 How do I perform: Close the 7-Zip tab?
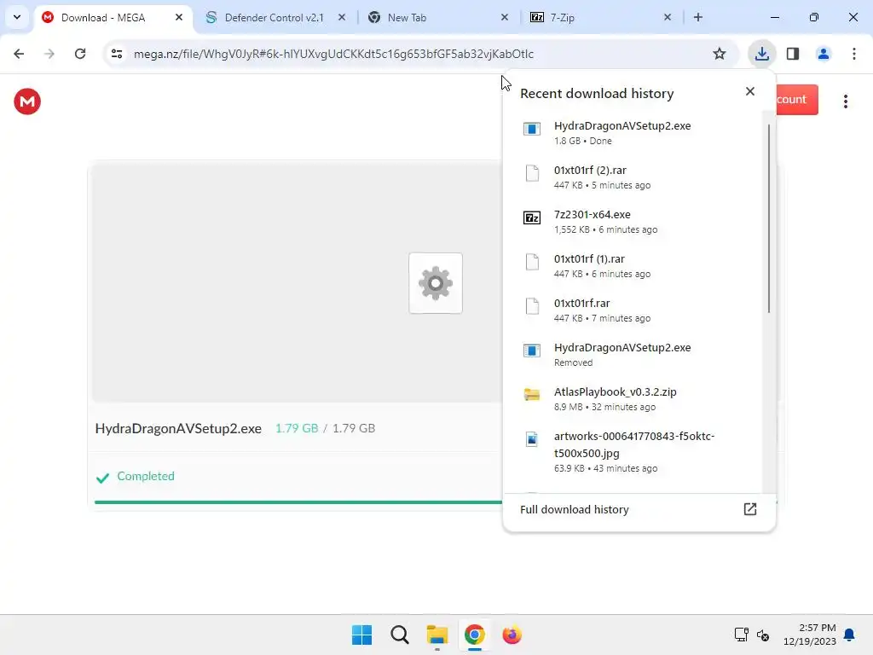point(668,18)
